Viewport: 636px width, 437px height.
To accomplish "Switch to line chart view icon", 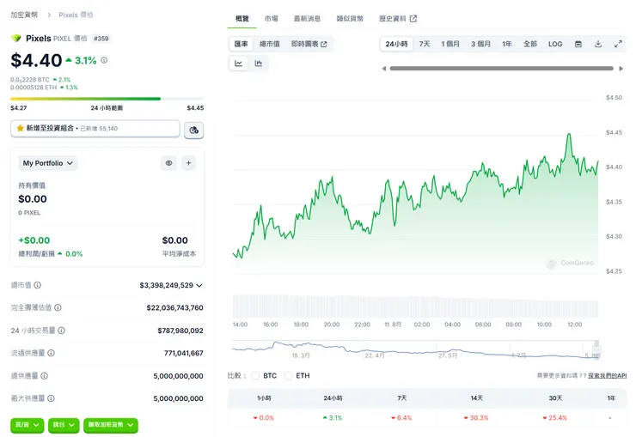I will click(239, 64).
